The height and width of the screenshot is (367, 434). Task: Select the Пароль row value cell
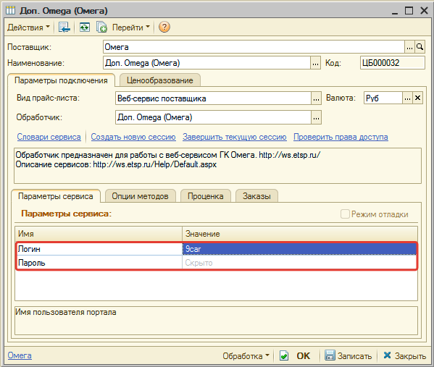[x=299, y=263]
